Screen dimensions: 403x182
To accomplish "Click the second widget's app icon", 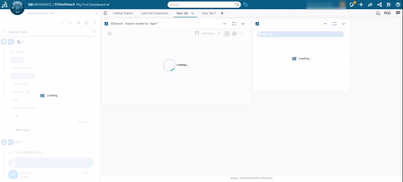I will pyautogui.click(x=257, y=24).
